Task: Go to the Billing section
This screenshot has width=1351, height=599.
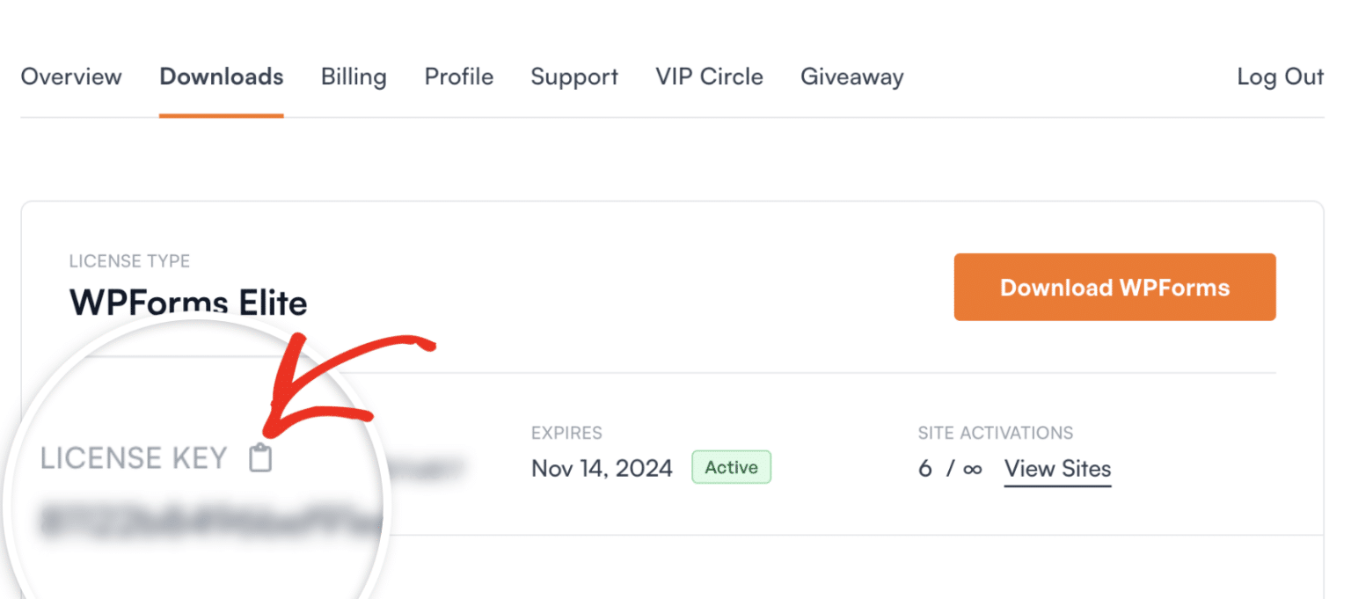Action: tap(354, 77)
